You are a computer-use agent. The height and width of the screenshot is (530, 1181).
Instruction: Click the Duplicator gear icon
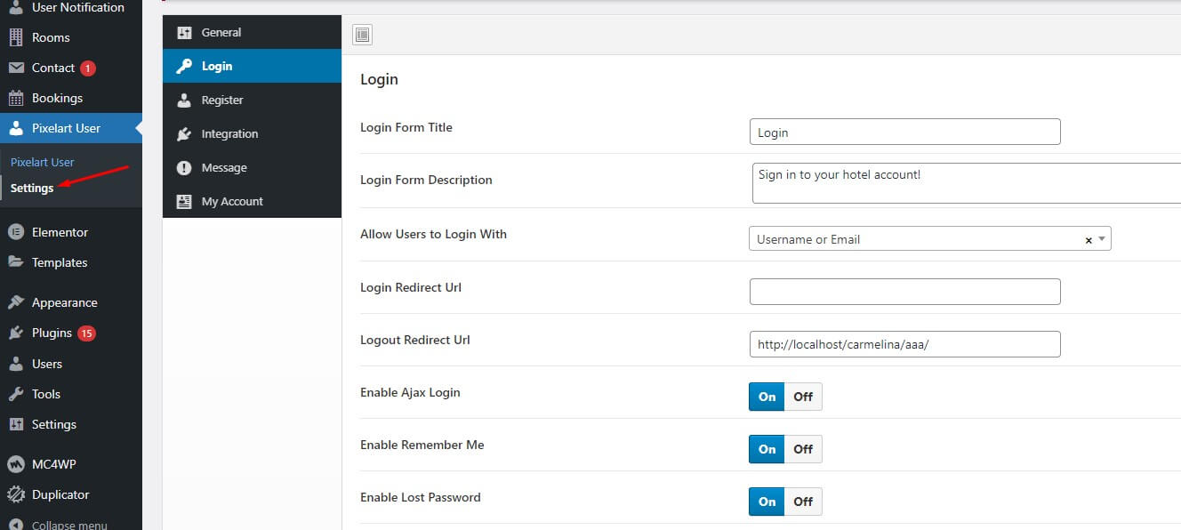click(16, 494)
